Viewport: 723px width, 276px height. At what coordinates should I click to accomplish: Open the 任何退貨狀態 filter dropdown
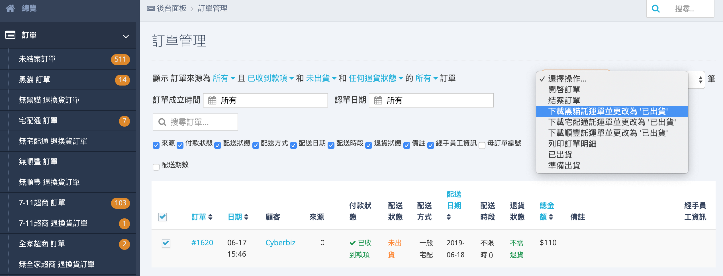pos(376,78)
